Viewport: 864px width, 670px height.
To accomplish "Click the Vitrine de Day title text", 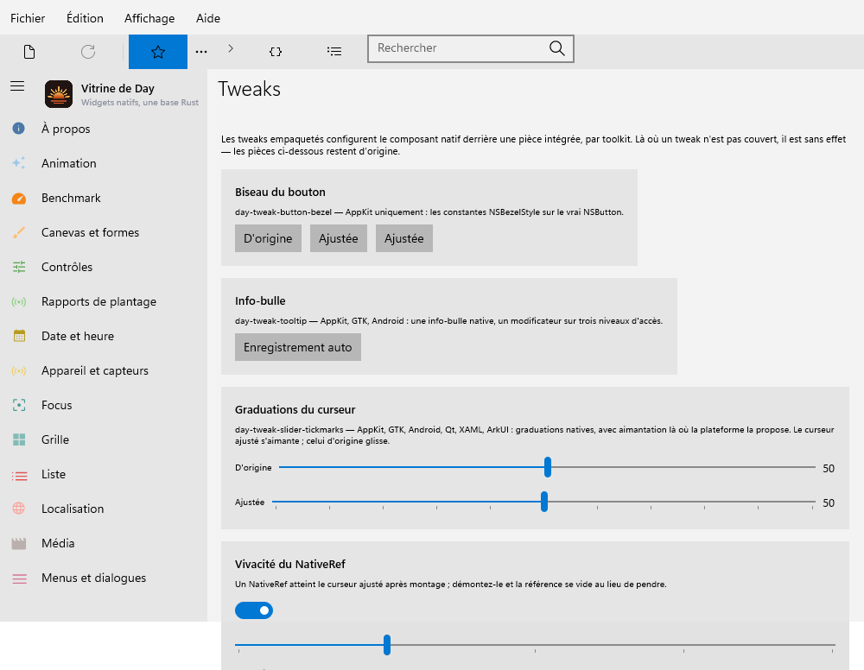I will tap(118, 89).
